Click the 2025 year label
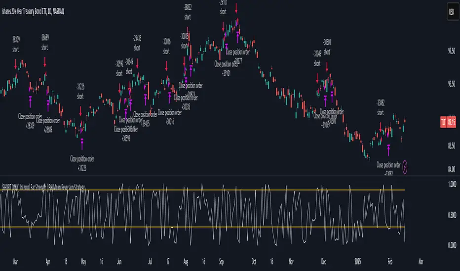 (x=358, y=262)
